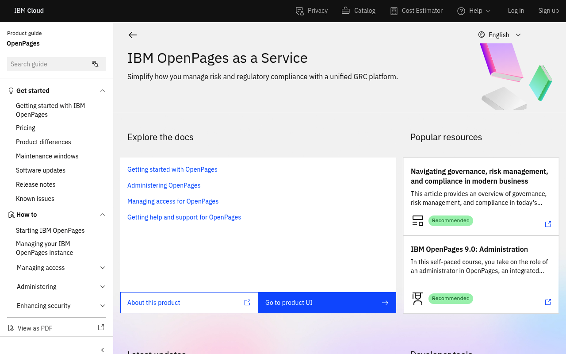
Task: Click the course icon on the Administration card
Action: tap(418, 299)
